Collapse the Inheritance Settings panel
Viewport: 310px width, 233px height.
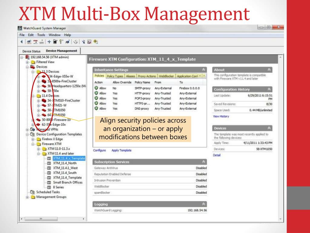[x=203, y=70]
